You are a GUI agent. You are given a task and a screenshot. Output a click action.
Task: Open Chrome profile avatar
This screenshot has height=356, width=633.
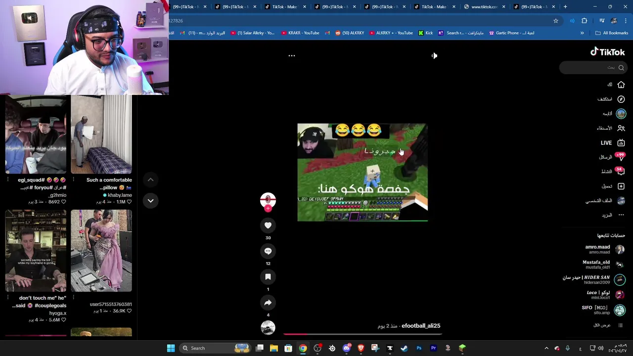click(x=614, y=21)
